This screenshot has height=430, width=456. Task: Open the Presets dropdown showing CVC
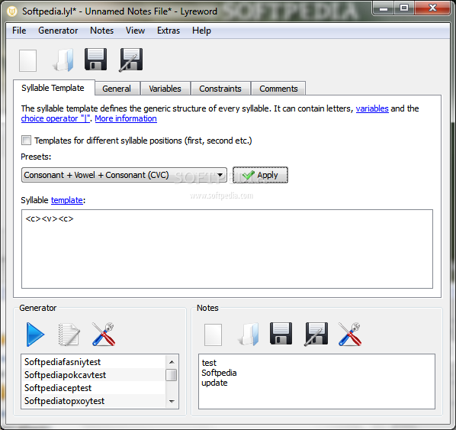coord(124,175)
